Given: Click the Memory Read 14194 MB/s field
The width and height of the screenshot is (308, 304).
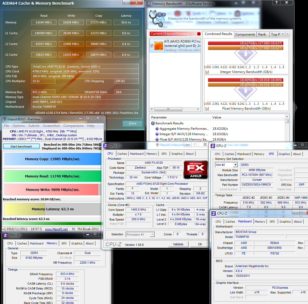Looking at the screenshot, I should coord(44,22).
